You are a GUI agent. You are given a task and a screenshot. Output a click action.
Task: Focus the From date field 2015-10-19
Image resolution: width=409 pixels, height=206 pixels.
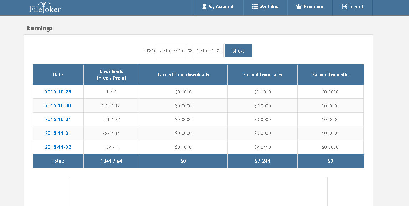tap(172, 50)
